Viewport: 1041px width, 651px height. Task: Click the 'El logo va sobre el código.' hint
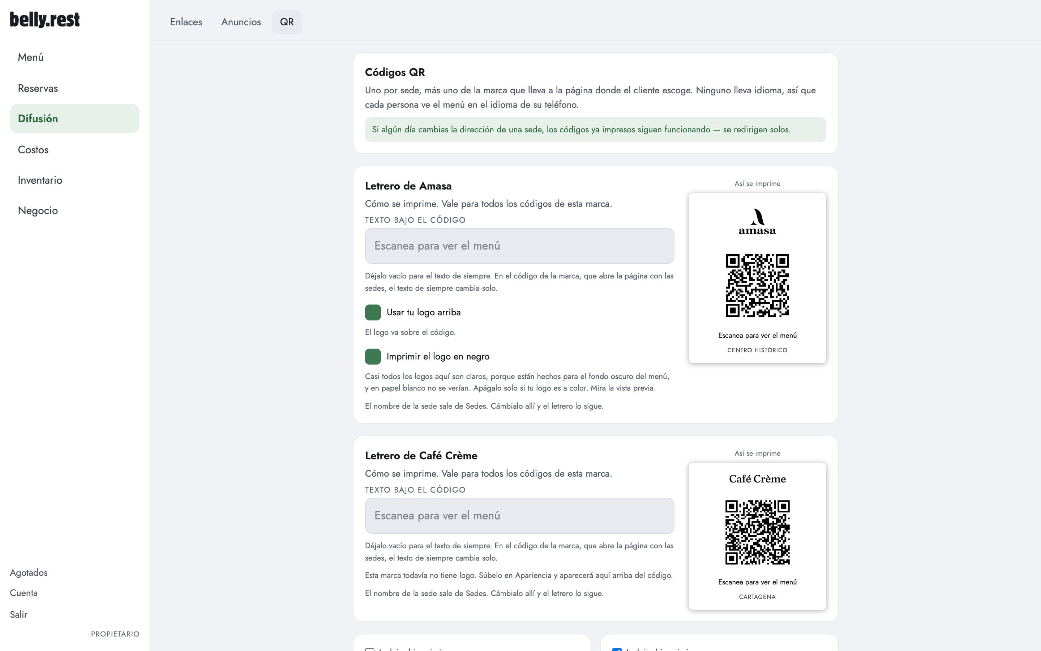click(410, 332)
